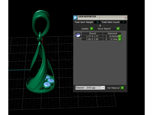Click the green arrow next to Update
The height and width of the screenshot is (115, 153).
(x=91, y=29)
